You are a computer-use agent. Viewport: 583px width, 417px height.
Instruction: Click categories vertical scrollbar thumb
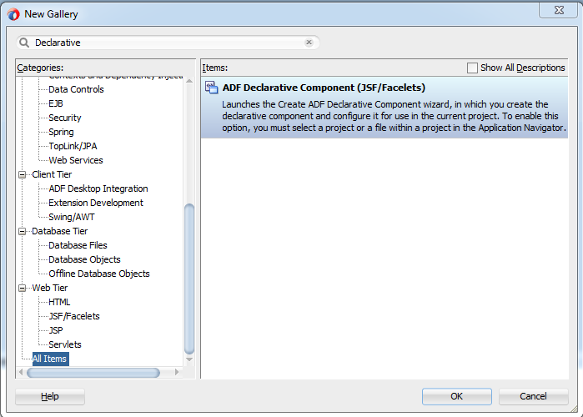coord(189,279)
